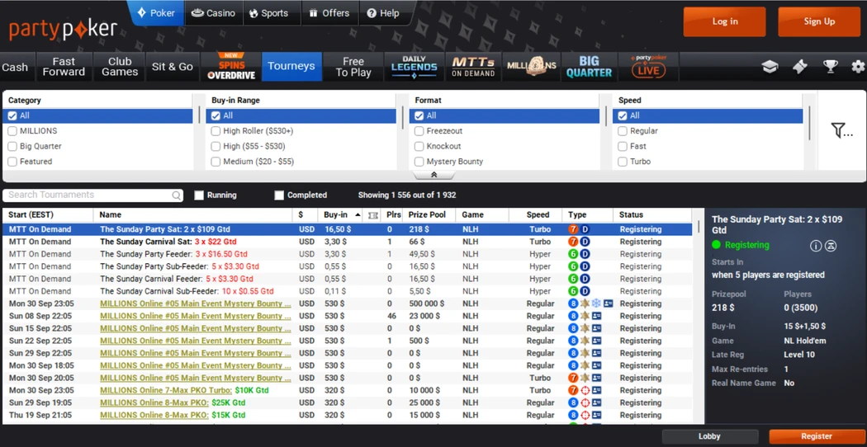Click the snowflake icon in Mon 30 Sep 23:05 Mystery Bounty row
Viewport: 867px width, 447px height.
597,303
